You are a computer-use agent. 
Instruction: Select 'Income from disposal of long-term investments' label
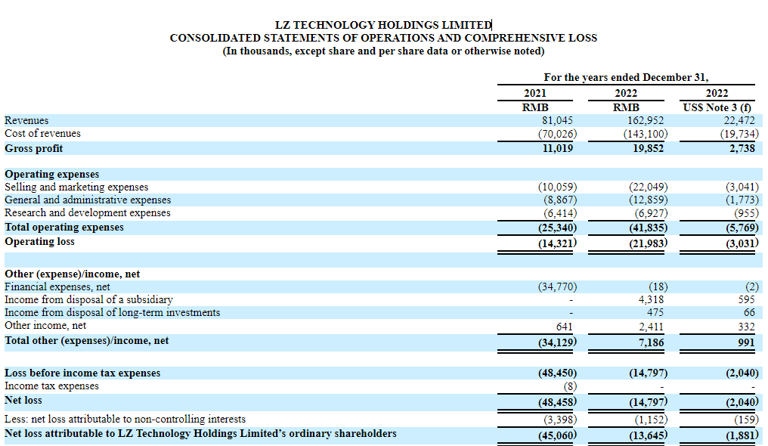click(x=112, y=312)
